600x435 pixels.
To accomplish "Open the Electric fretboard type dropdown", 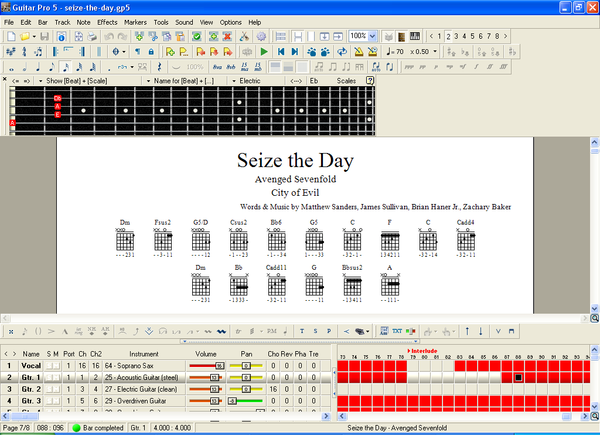I will pyautogui.click(x=234, y=81).
